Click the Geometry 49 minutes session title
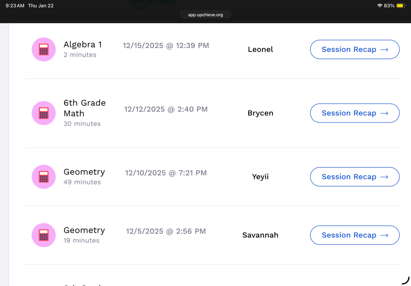 pyautogui.click(x=84, y=172)
